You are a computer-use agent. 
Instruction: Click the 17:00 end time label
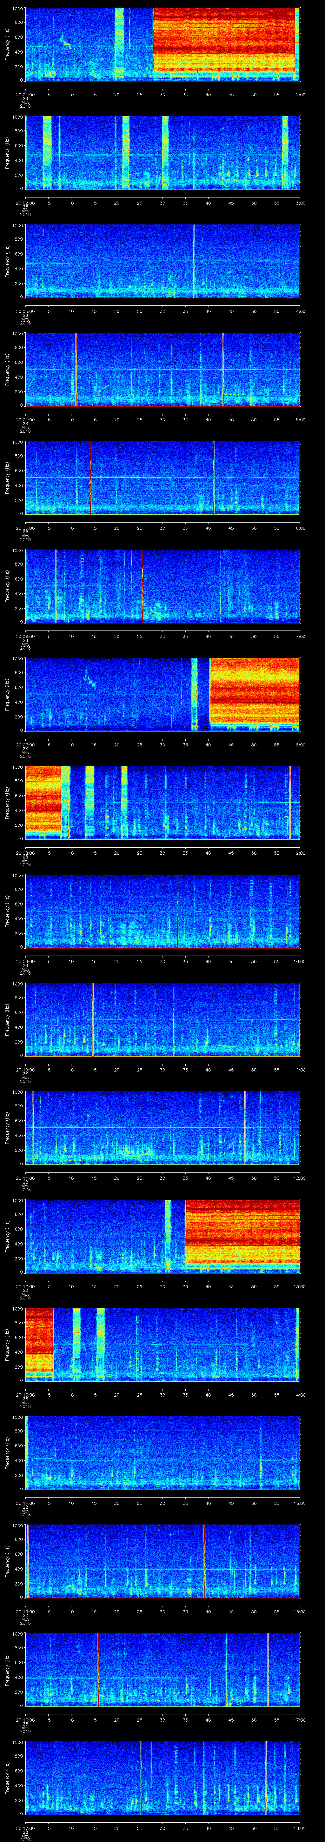coord(299,1720)
